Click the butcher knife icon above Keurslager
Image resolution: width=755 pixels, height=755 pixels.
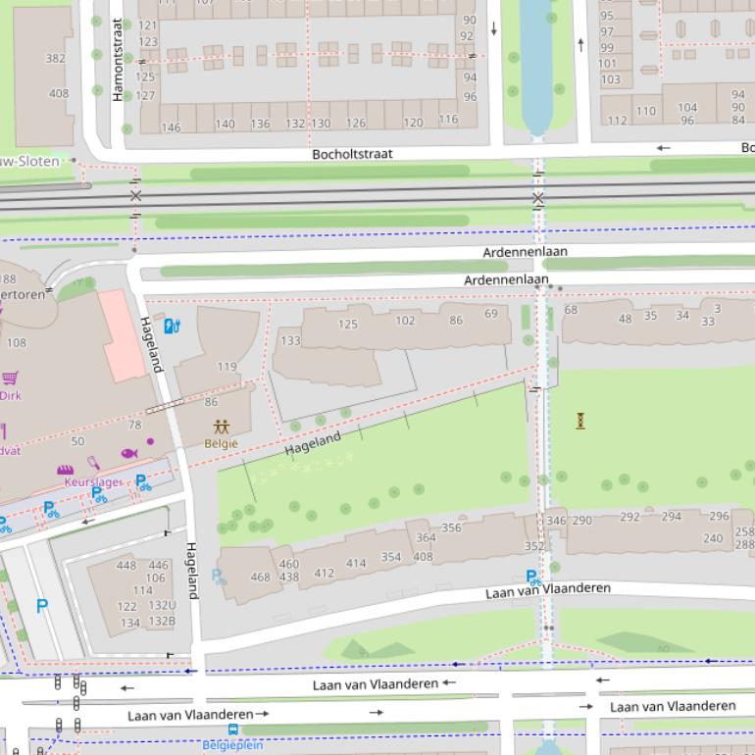tap(93, 463)
